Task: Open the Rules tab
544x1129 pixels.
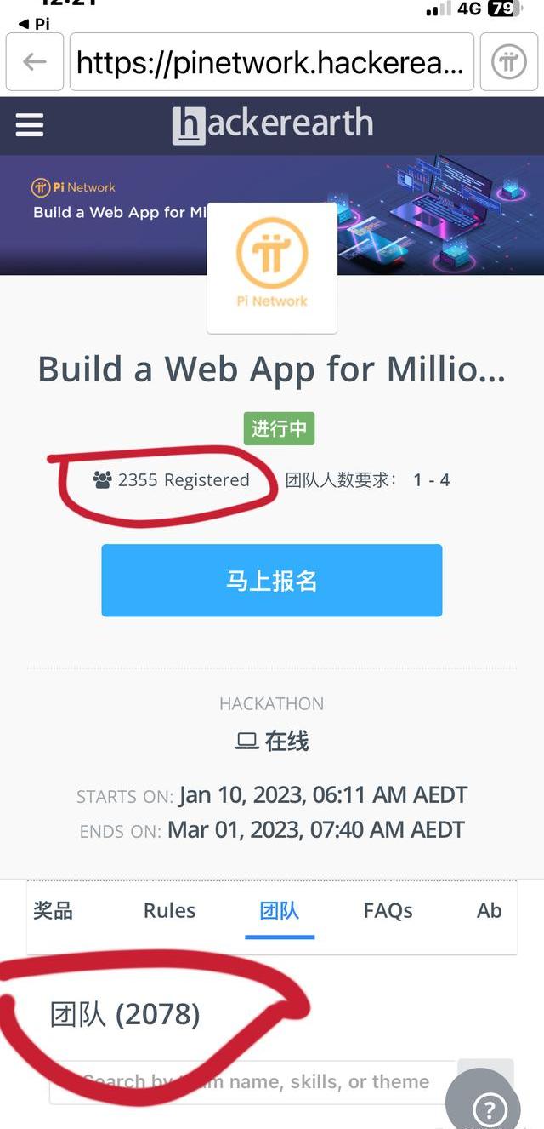Action: click(x=169, y=910)
